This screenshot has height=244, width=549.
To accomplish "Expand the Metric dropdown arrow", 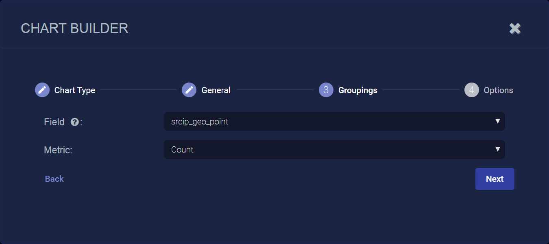I will (497, 149).
